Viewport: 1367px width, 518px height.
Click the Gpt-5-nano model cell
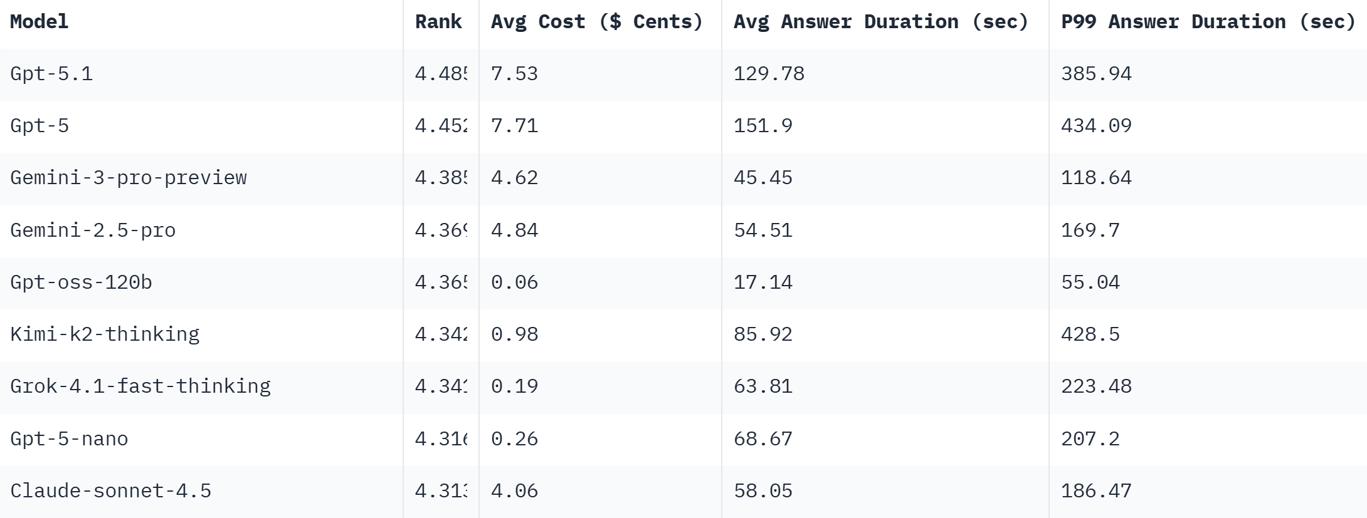(69, 439)
